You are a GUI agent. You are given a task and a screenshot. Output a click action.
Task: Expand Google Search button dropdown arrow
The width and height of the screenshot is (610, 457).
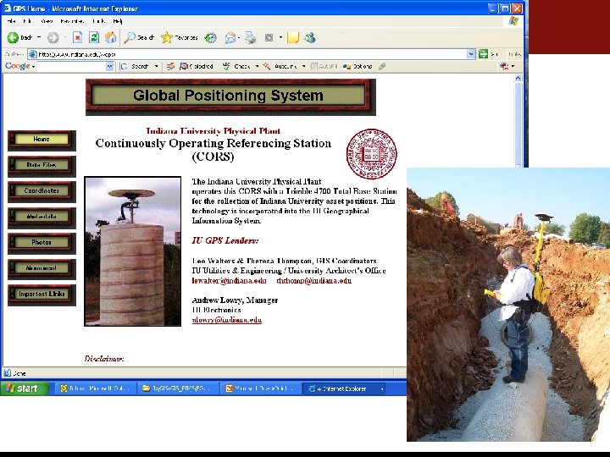pyautogui.click(x=157, y=67)
